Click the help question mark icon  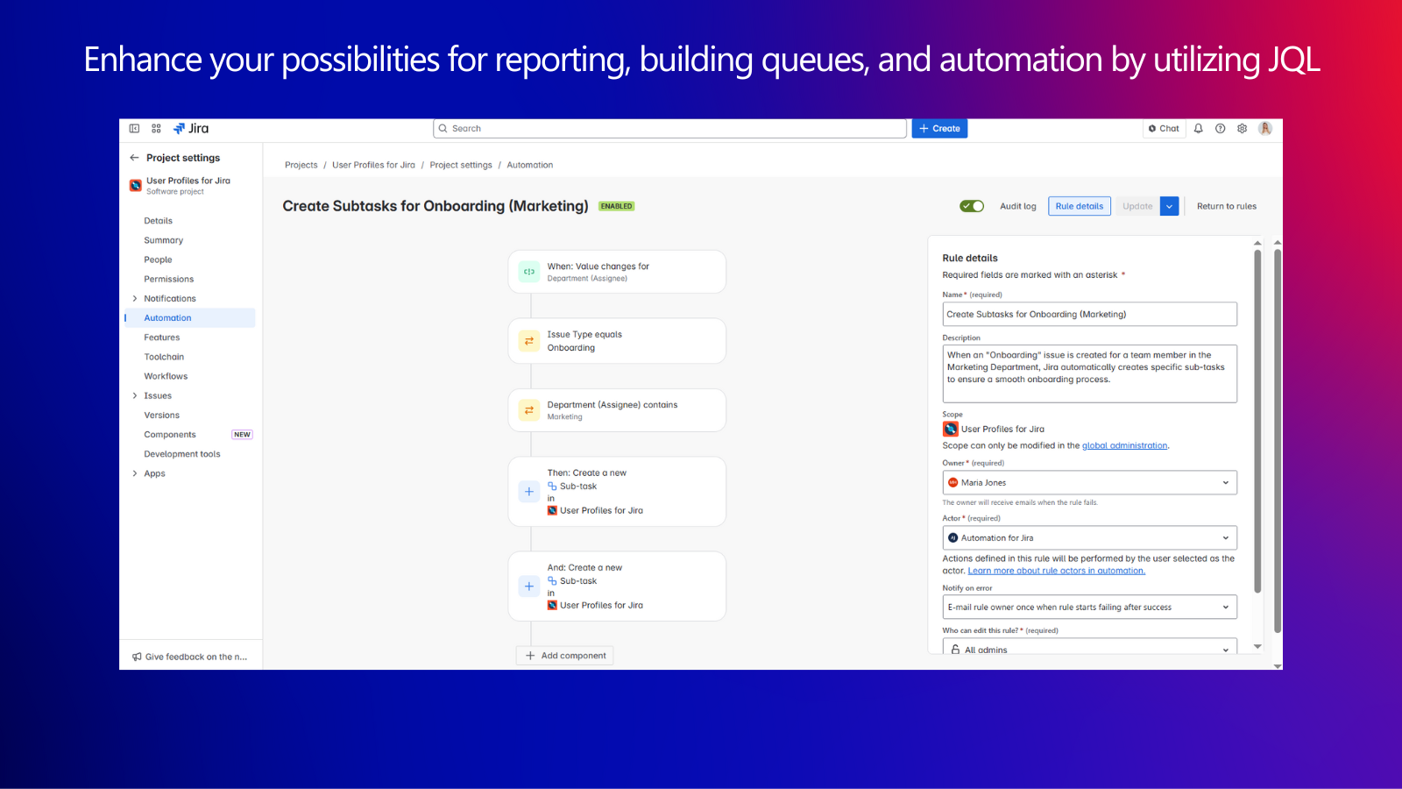click(x=1220, y=129)
